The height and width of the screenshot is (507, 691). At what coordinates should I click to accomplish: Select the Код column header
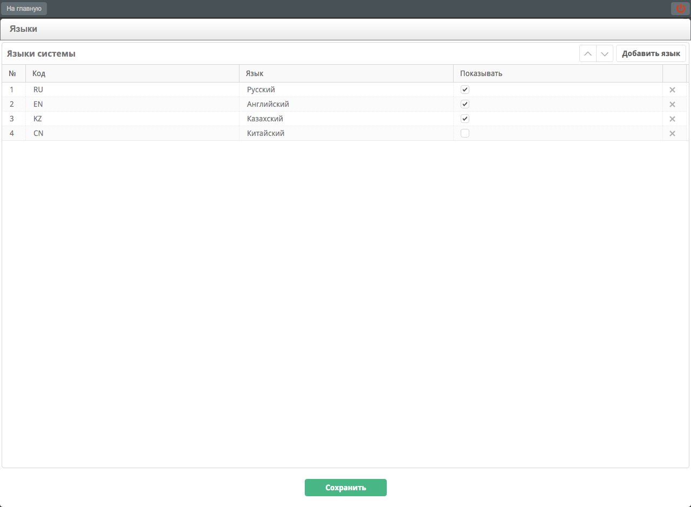coord(132,73)
